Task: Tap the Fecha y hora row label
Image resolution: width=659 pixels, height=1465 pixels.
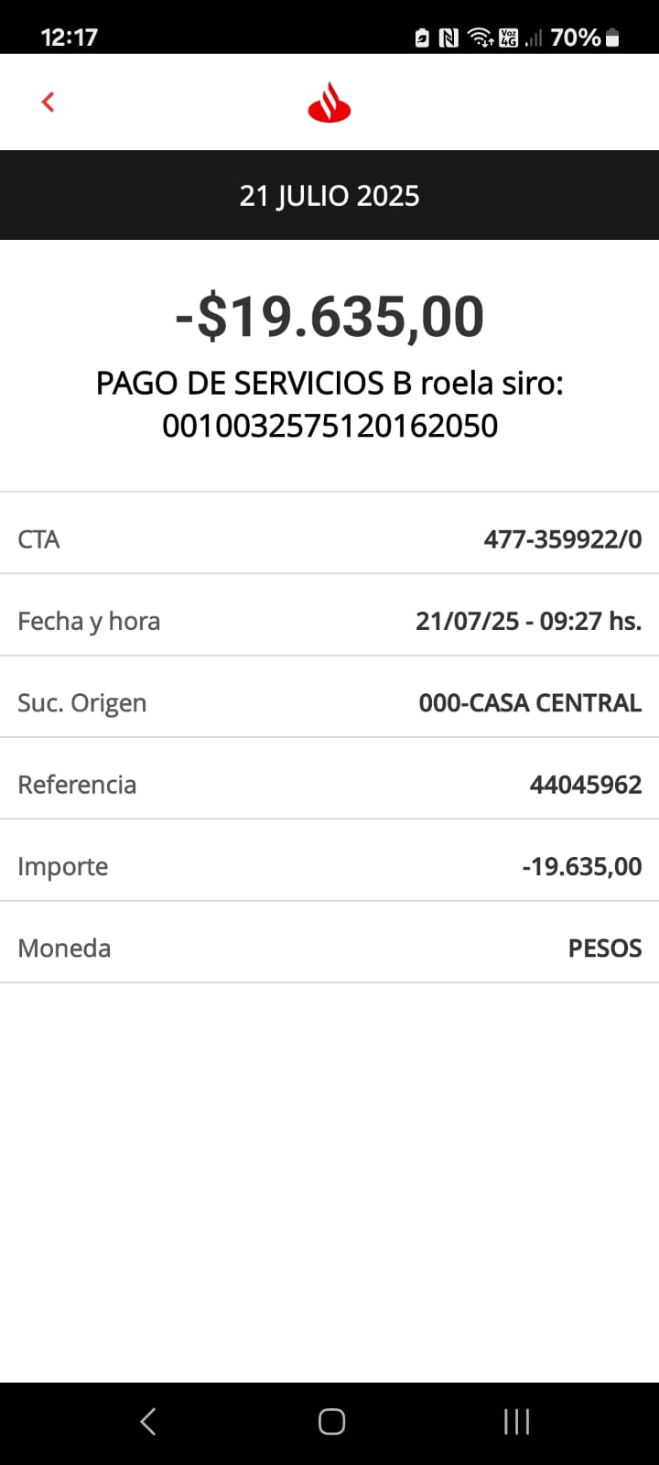Action: (89, 621)
